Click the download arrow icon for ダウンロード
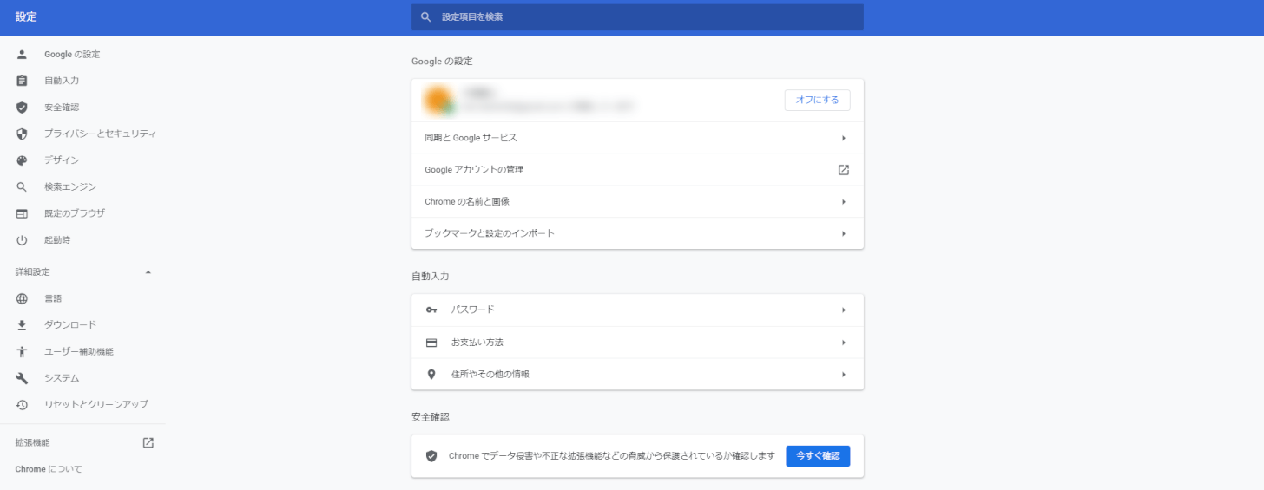Viewport: 1264px width, 490px height. pos(22,325)
